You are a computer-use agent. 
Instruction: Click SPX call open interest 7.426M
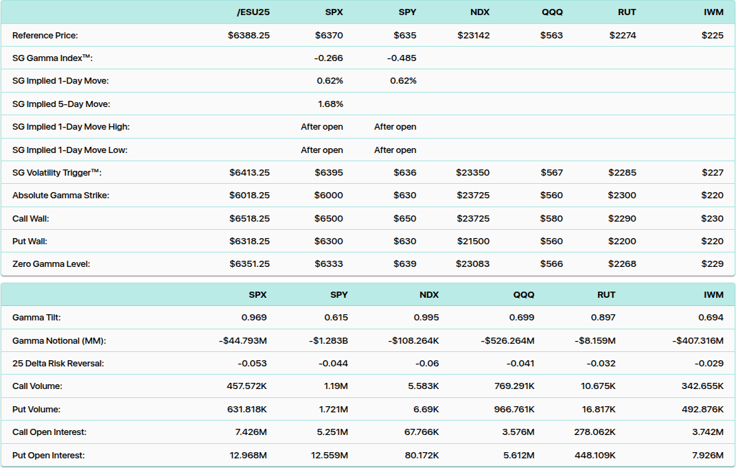[x=251, y=432]
